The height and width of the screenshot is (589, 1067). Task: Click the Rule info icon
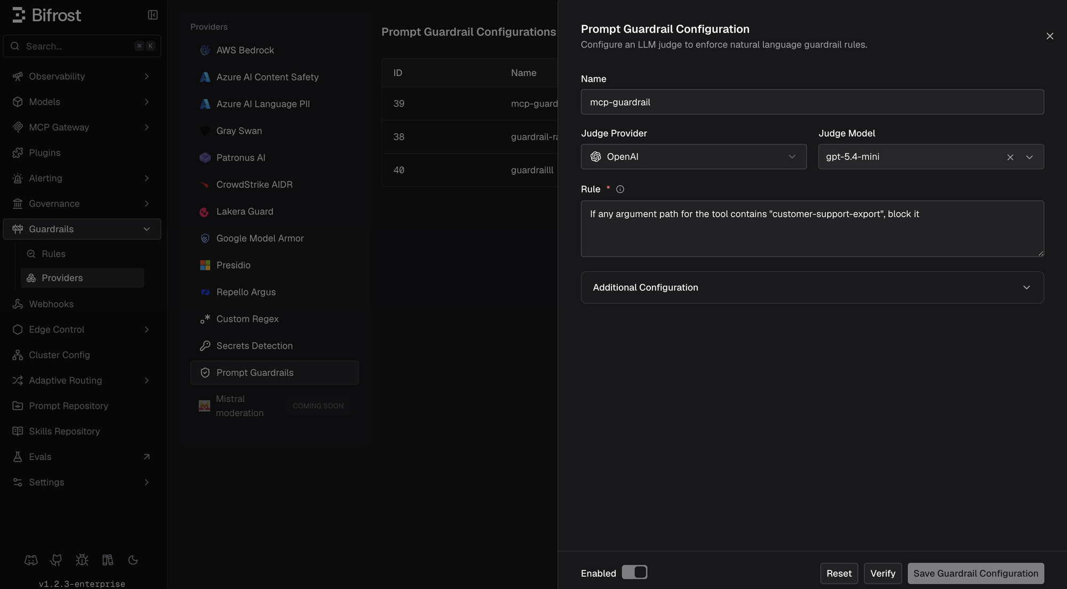click(x=620, y=189)
